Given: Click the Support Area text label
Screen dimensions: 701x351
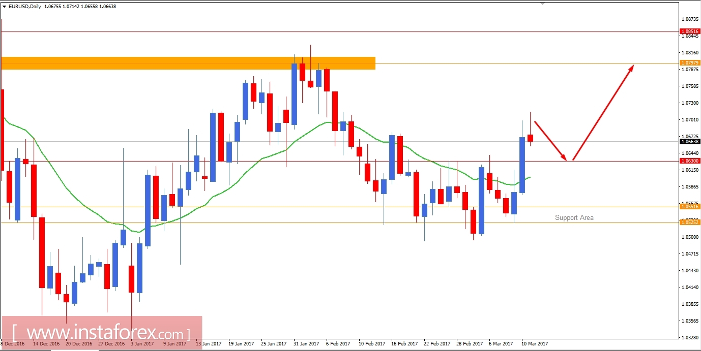Looking at the screenshot, I should point(574,217).
